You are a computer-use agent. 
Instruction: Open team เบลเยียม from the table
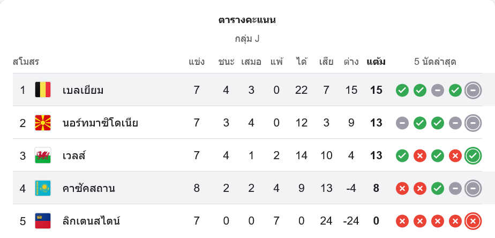point(83,90)
